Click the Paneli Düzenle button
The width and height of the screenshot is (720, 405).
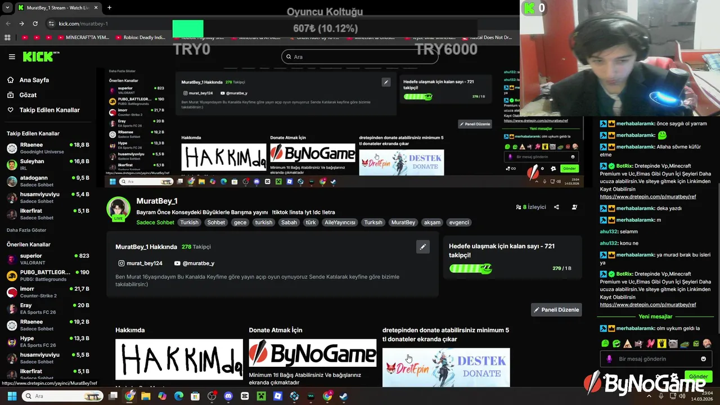pyautogui.click(x=556, y=310)
